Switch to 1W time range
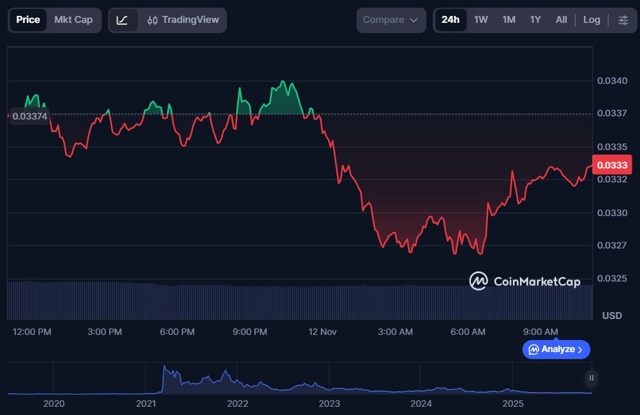 pos(481,20)
